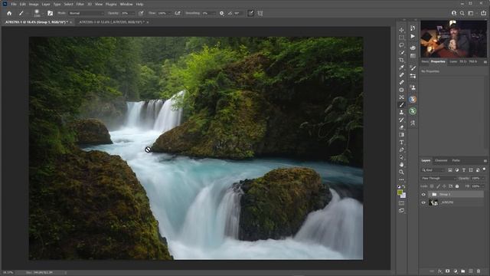Toggle Lock transparent pixels
The height and width of the screenshot is (276, 490).
pyautogui.click(x=432, y=186)
